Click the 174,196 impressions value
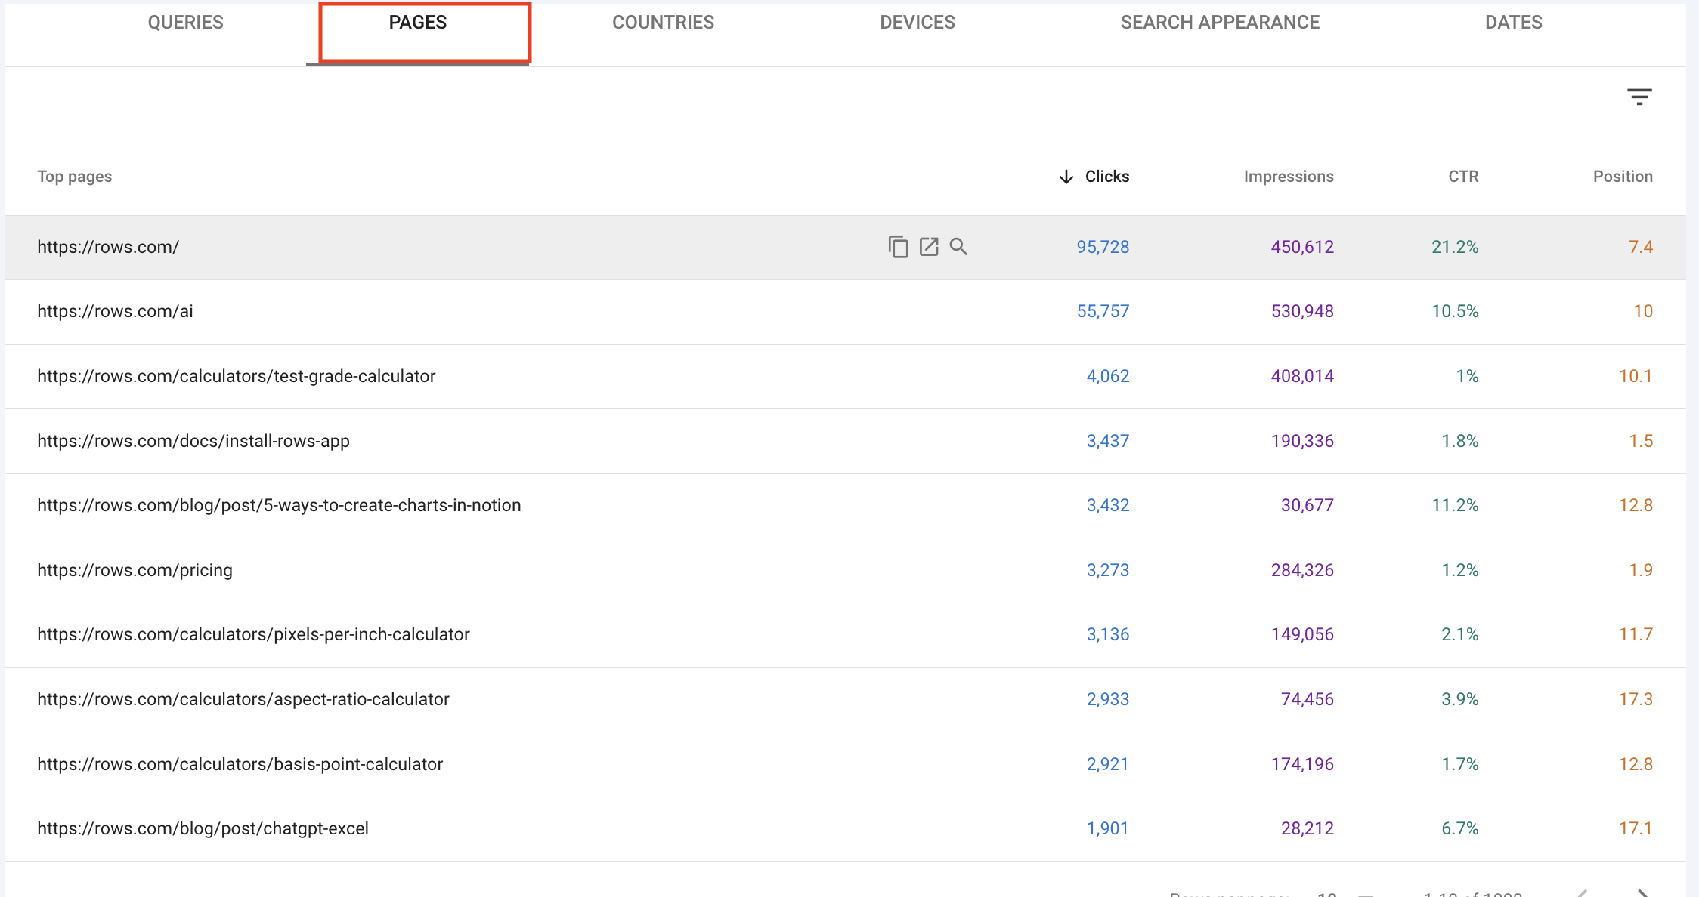The image size is (1699, 897). tap(1302, 764)
